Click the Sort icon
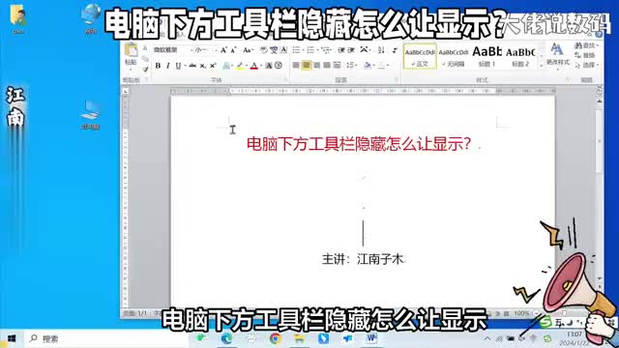 (x=381, y=50)
